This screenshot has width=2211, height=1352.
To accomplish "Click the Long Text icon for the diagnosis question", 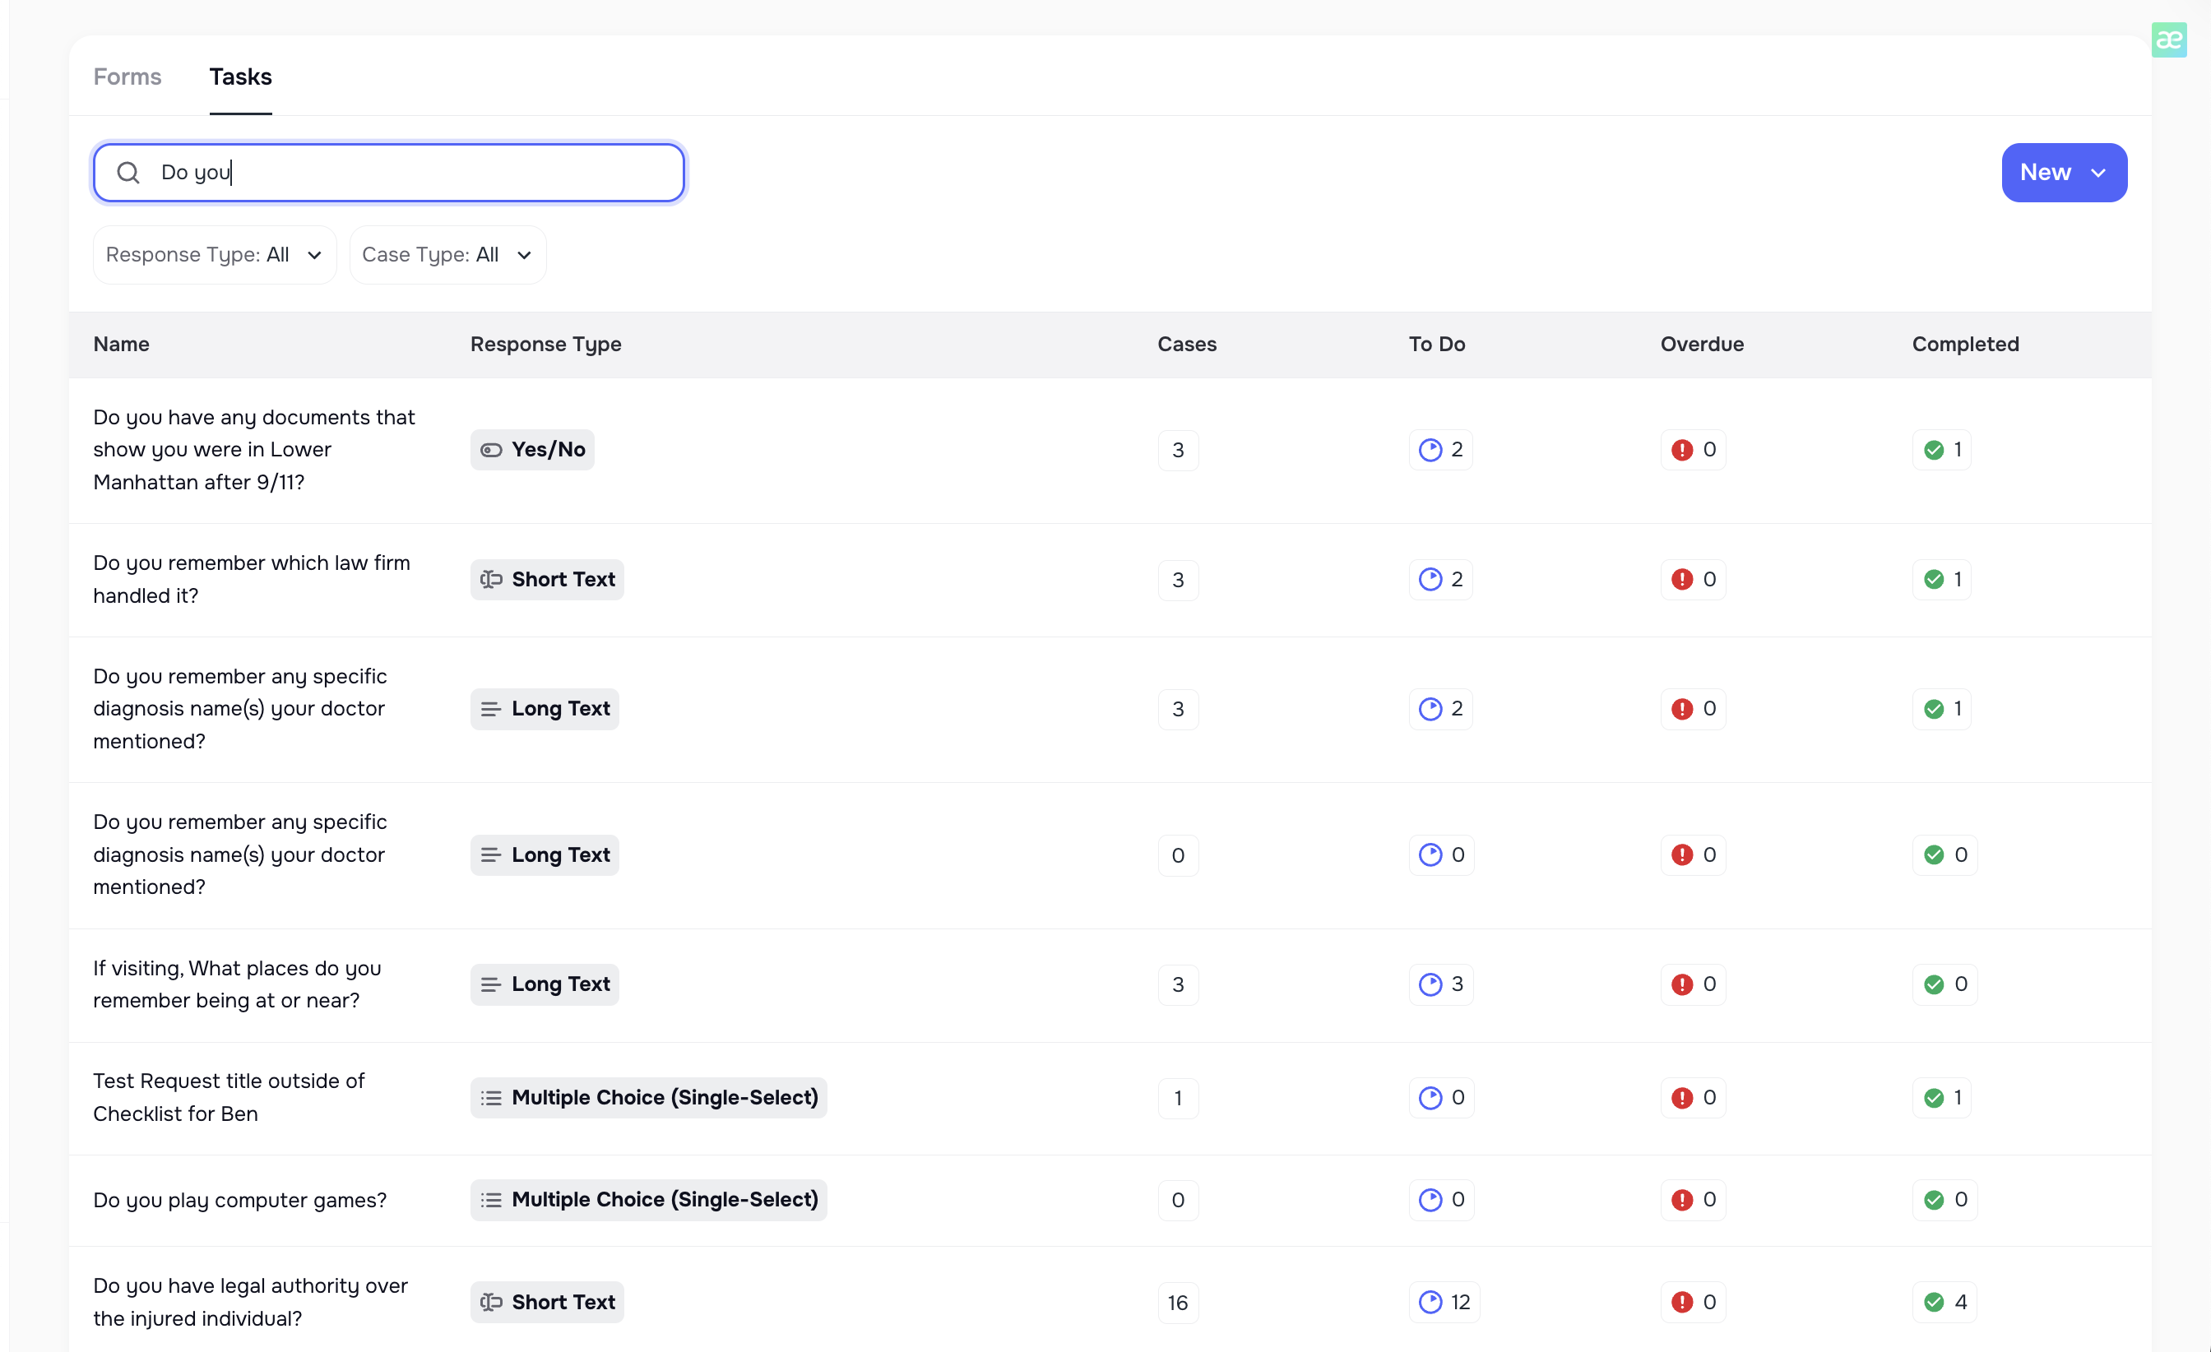I will (x=490, y=708).
